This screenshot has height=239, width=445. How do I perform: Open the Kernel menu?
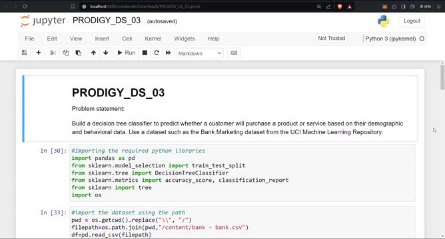[153, 39]
